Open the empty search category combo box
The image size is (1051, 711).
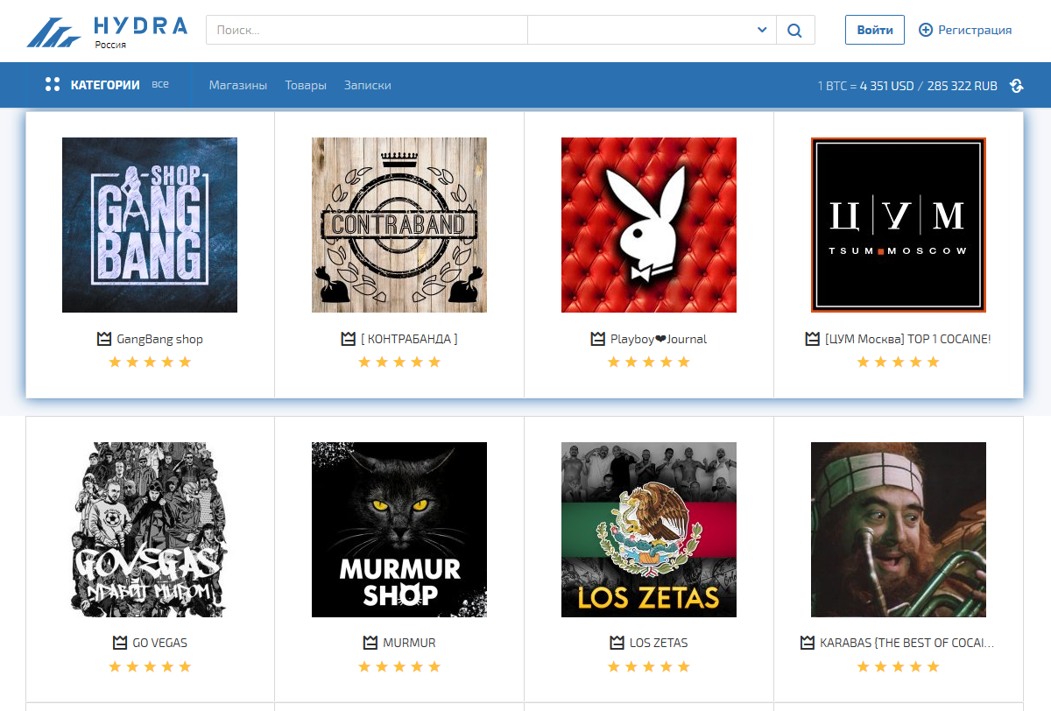point(652,31)
